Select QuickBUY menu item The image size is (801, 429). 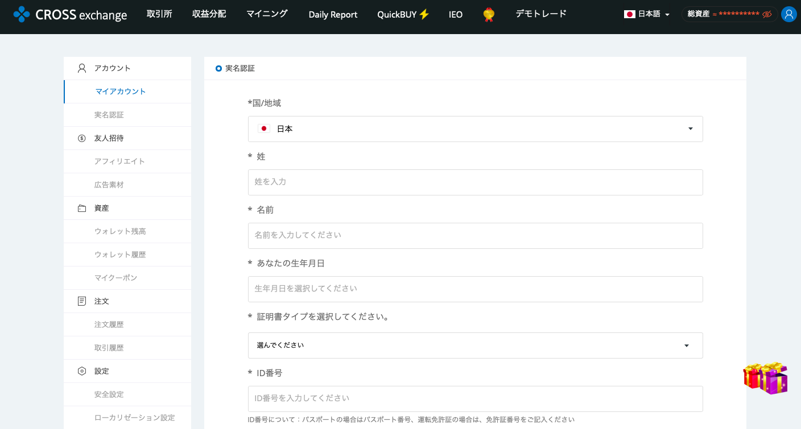(x=403, y=15)
